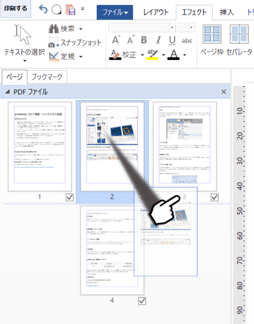Open the font name dropdown arrow
The height and width of the screenshot is (324, 254).
(x=172, y=27)
